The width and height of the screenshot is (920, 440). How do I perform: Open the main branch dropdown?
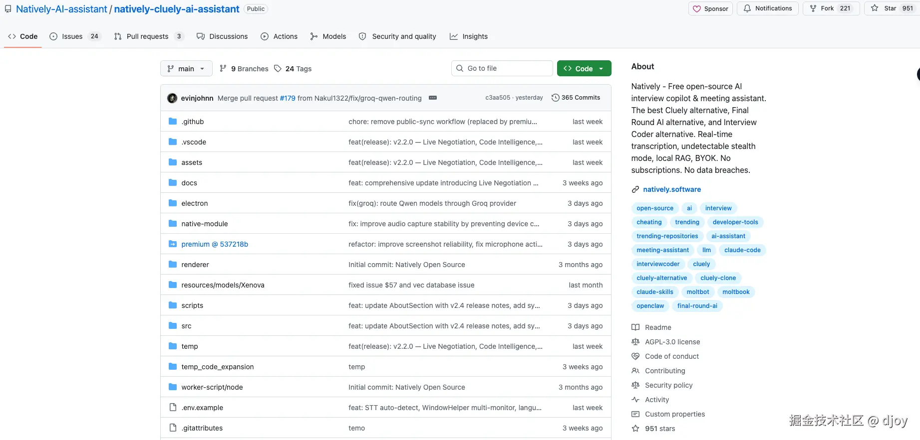pyautogui.click(x=186, y=69)
